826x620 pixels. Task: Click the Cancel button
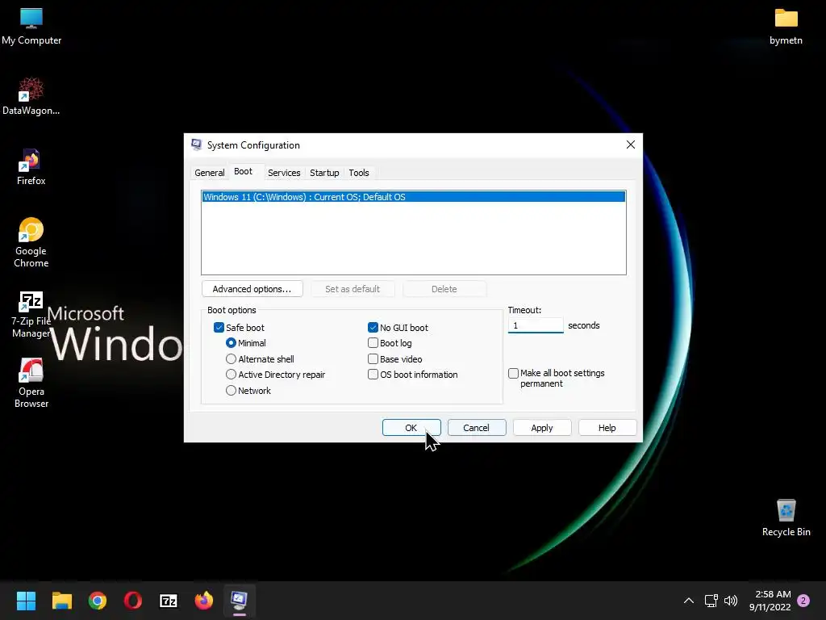477,428
